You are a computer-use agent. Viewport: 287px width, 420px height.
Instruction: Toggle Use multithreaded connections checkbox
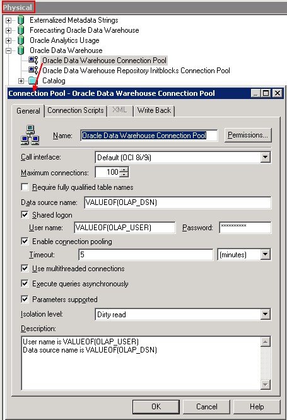point(25,268)
